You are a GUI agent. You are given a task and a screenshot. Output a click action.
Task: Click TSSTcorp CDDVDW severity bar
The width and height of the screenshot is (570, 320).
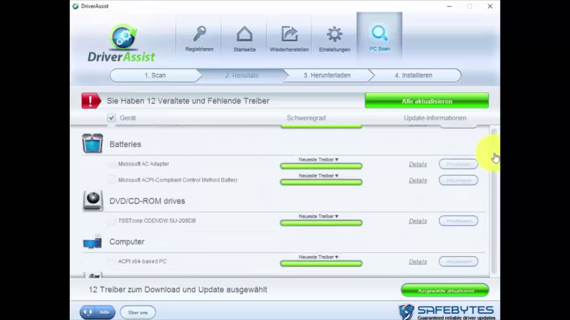[x=321, y=223]
